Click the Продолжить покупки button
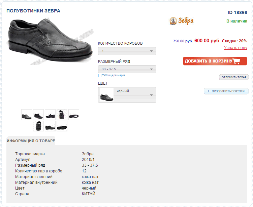This screenshot has height=207, width=253. coord(226,91)
